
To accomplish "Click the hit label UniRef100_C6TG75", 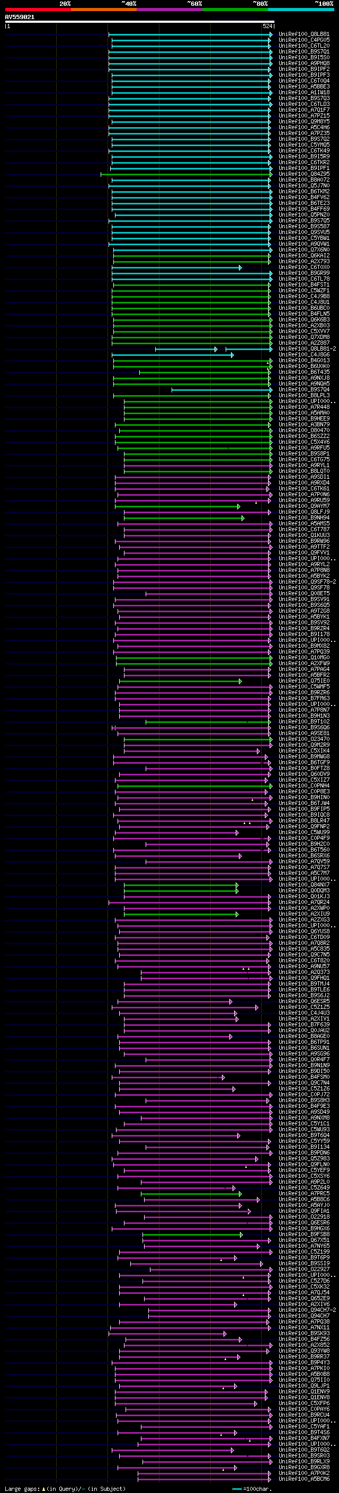I will [304, 459].
